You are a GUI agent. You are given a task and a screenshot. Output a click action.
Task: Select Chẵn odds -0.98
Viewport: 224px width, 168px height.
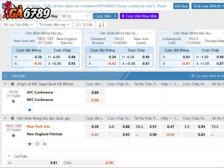pyautogui.click(x=89, y=163)
